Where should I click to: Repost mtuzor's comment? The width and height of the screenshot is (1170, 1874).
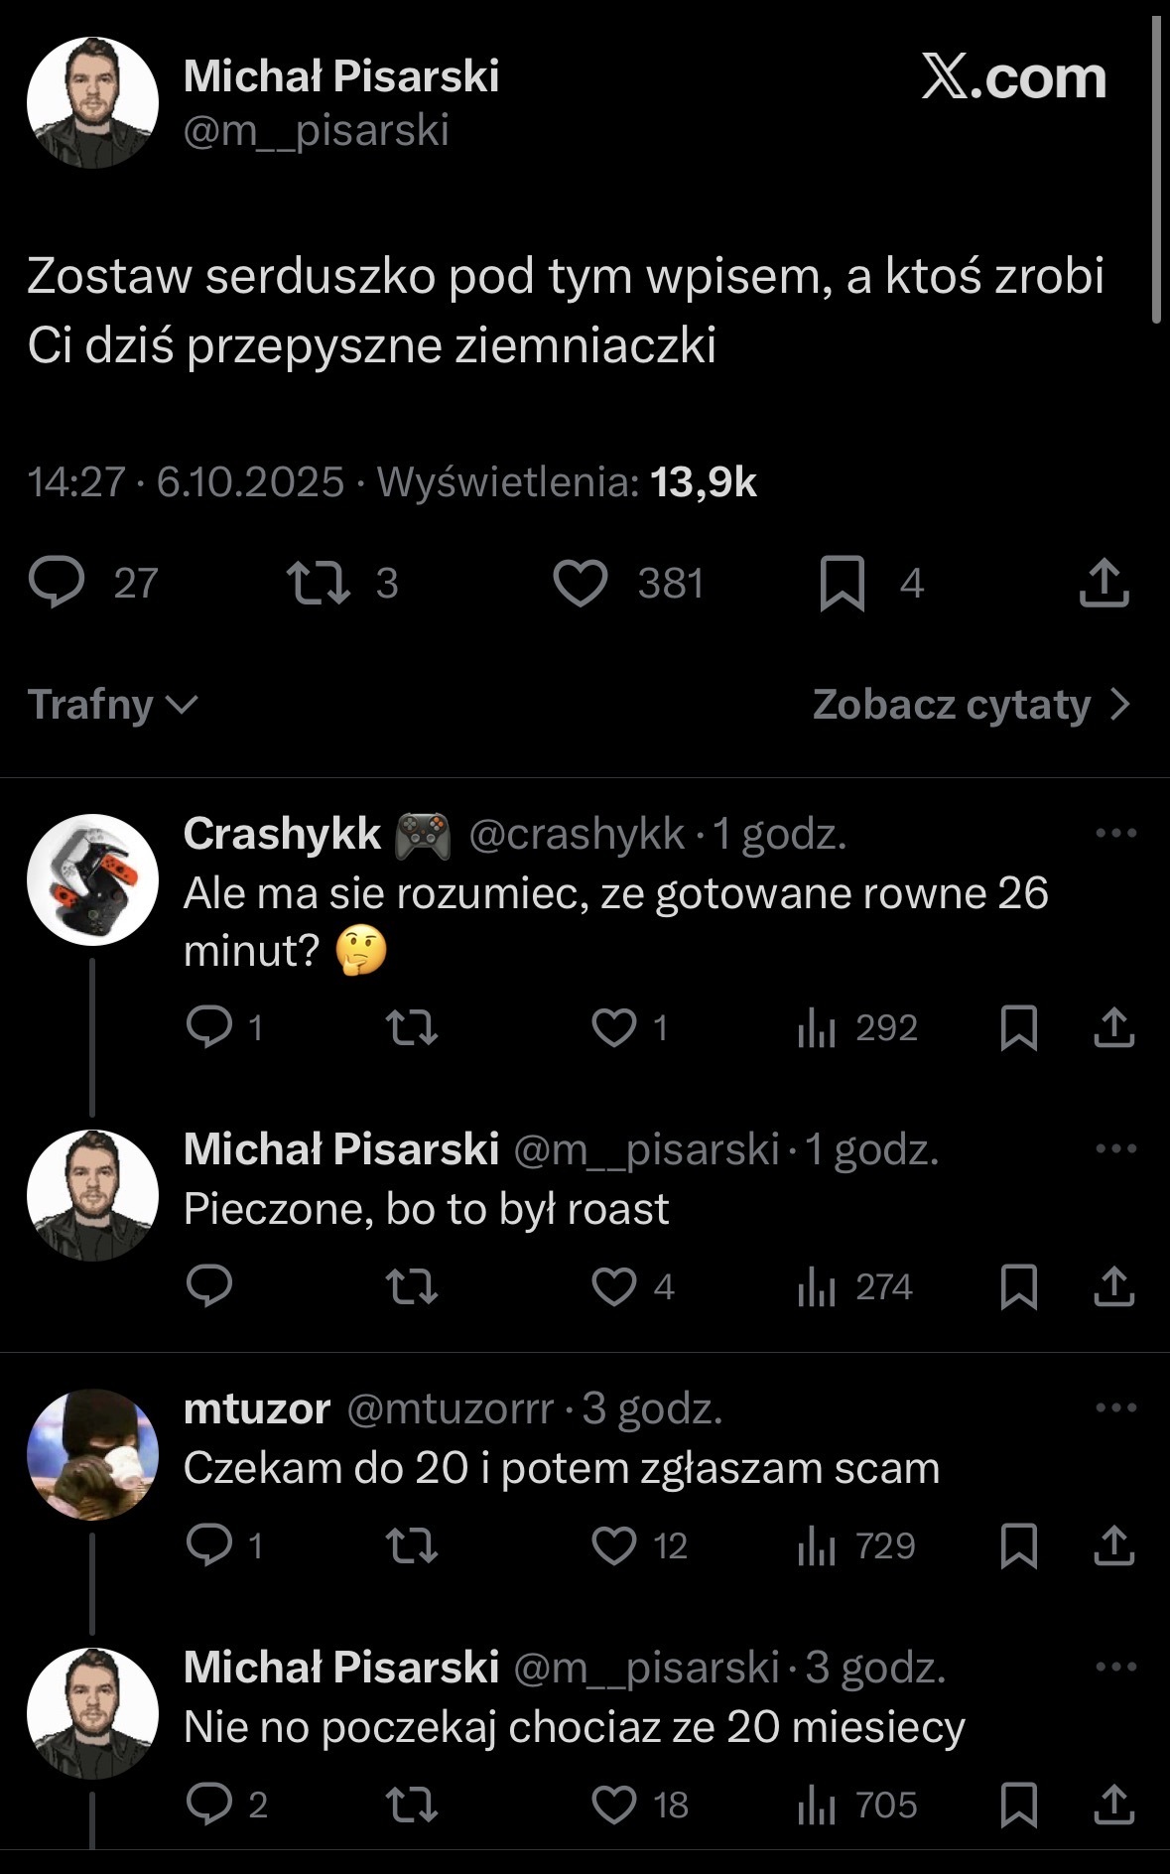coord(411,1545)
